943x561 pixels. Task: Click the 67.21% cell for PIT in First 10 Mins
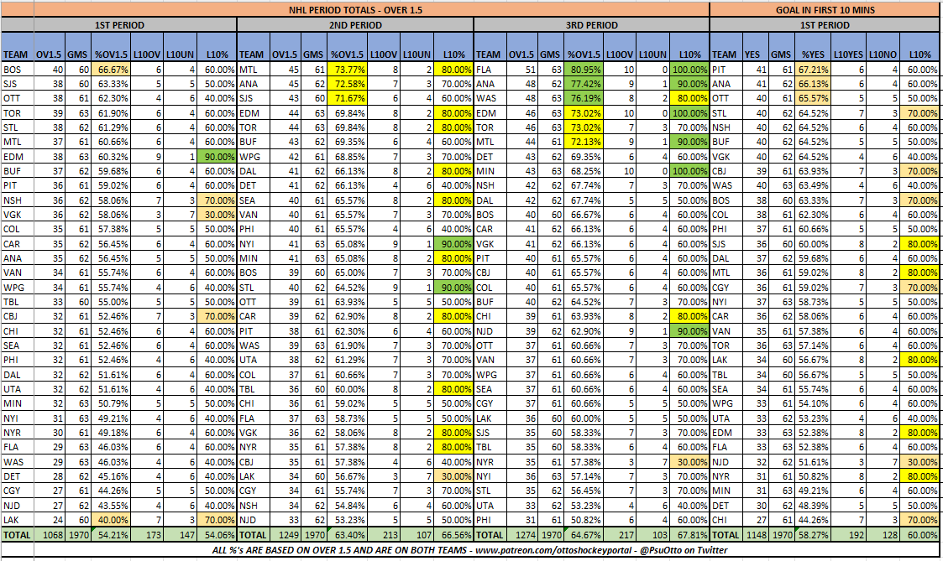click(x=813, y=69)
